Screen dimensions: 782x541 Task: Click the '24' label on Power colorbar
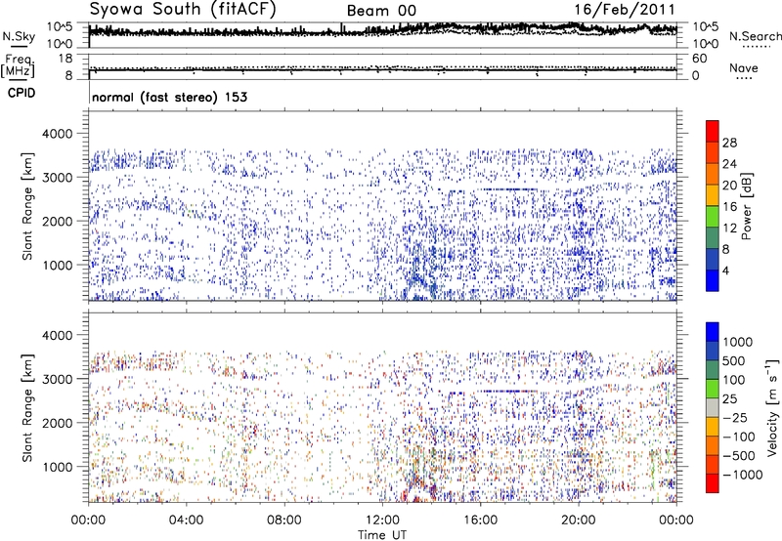pos(729,164)
